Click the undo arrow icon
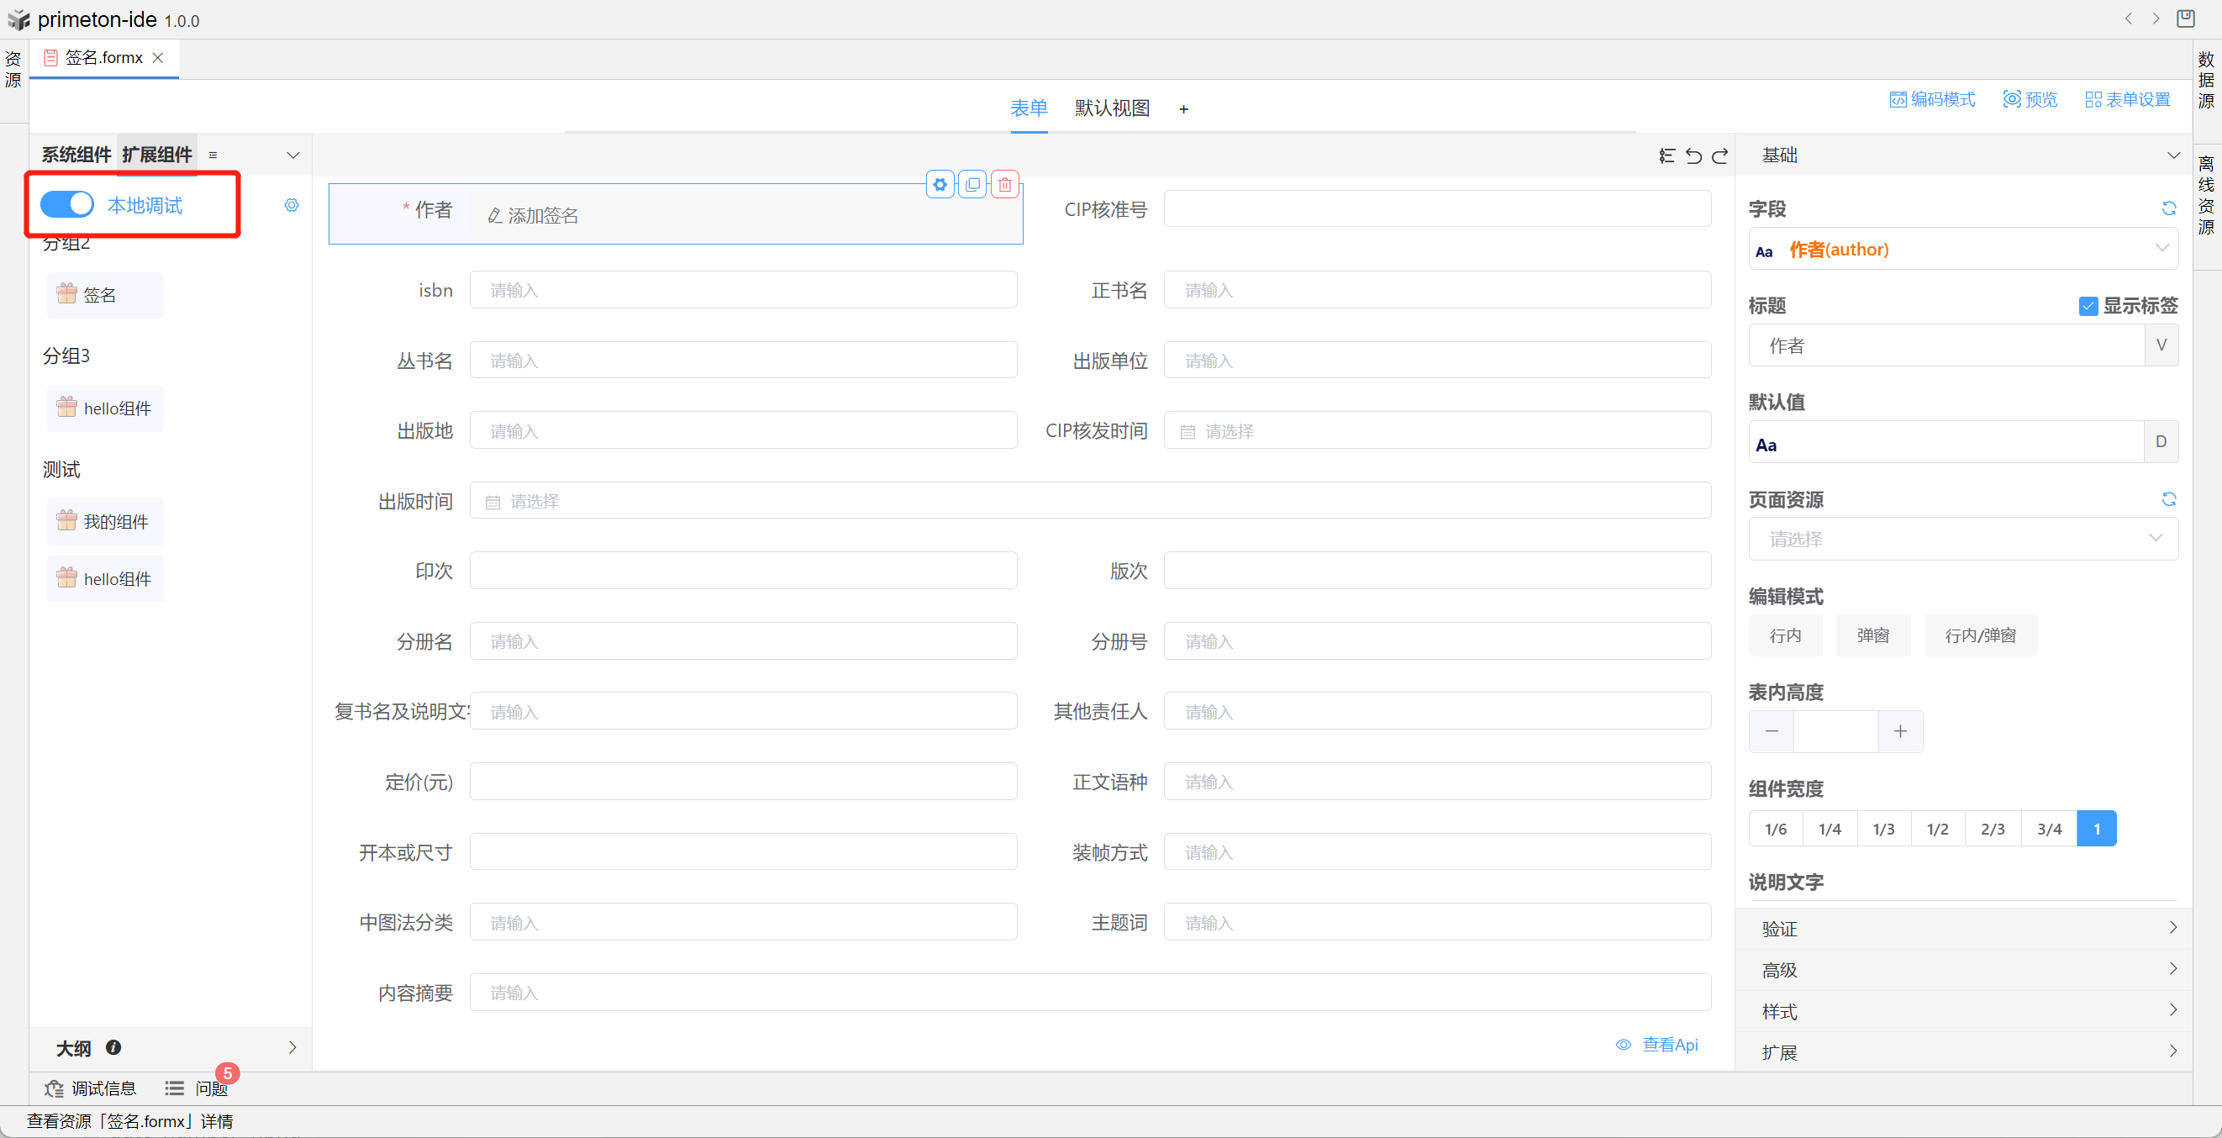The height and width of the screenshot is (1138, 2222). (1693, 156)
